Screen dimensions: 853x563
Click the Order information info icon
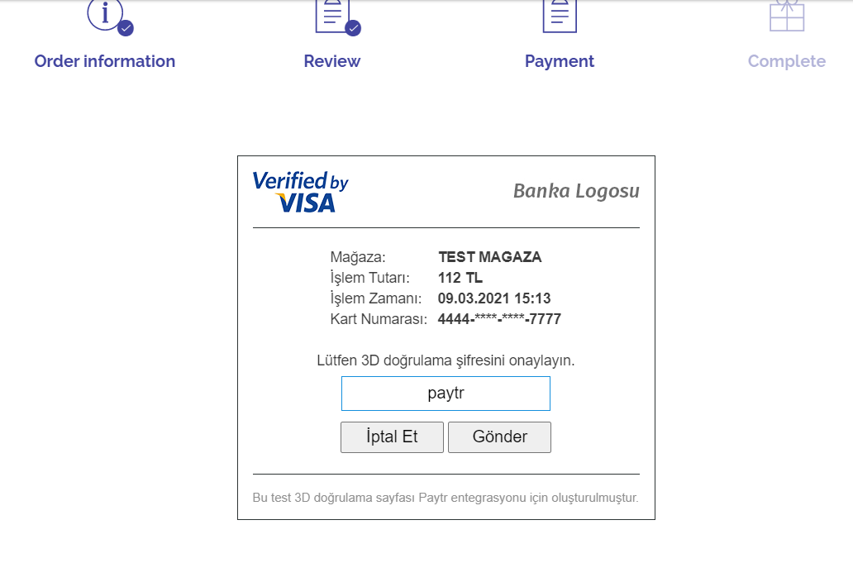(106, 15)
